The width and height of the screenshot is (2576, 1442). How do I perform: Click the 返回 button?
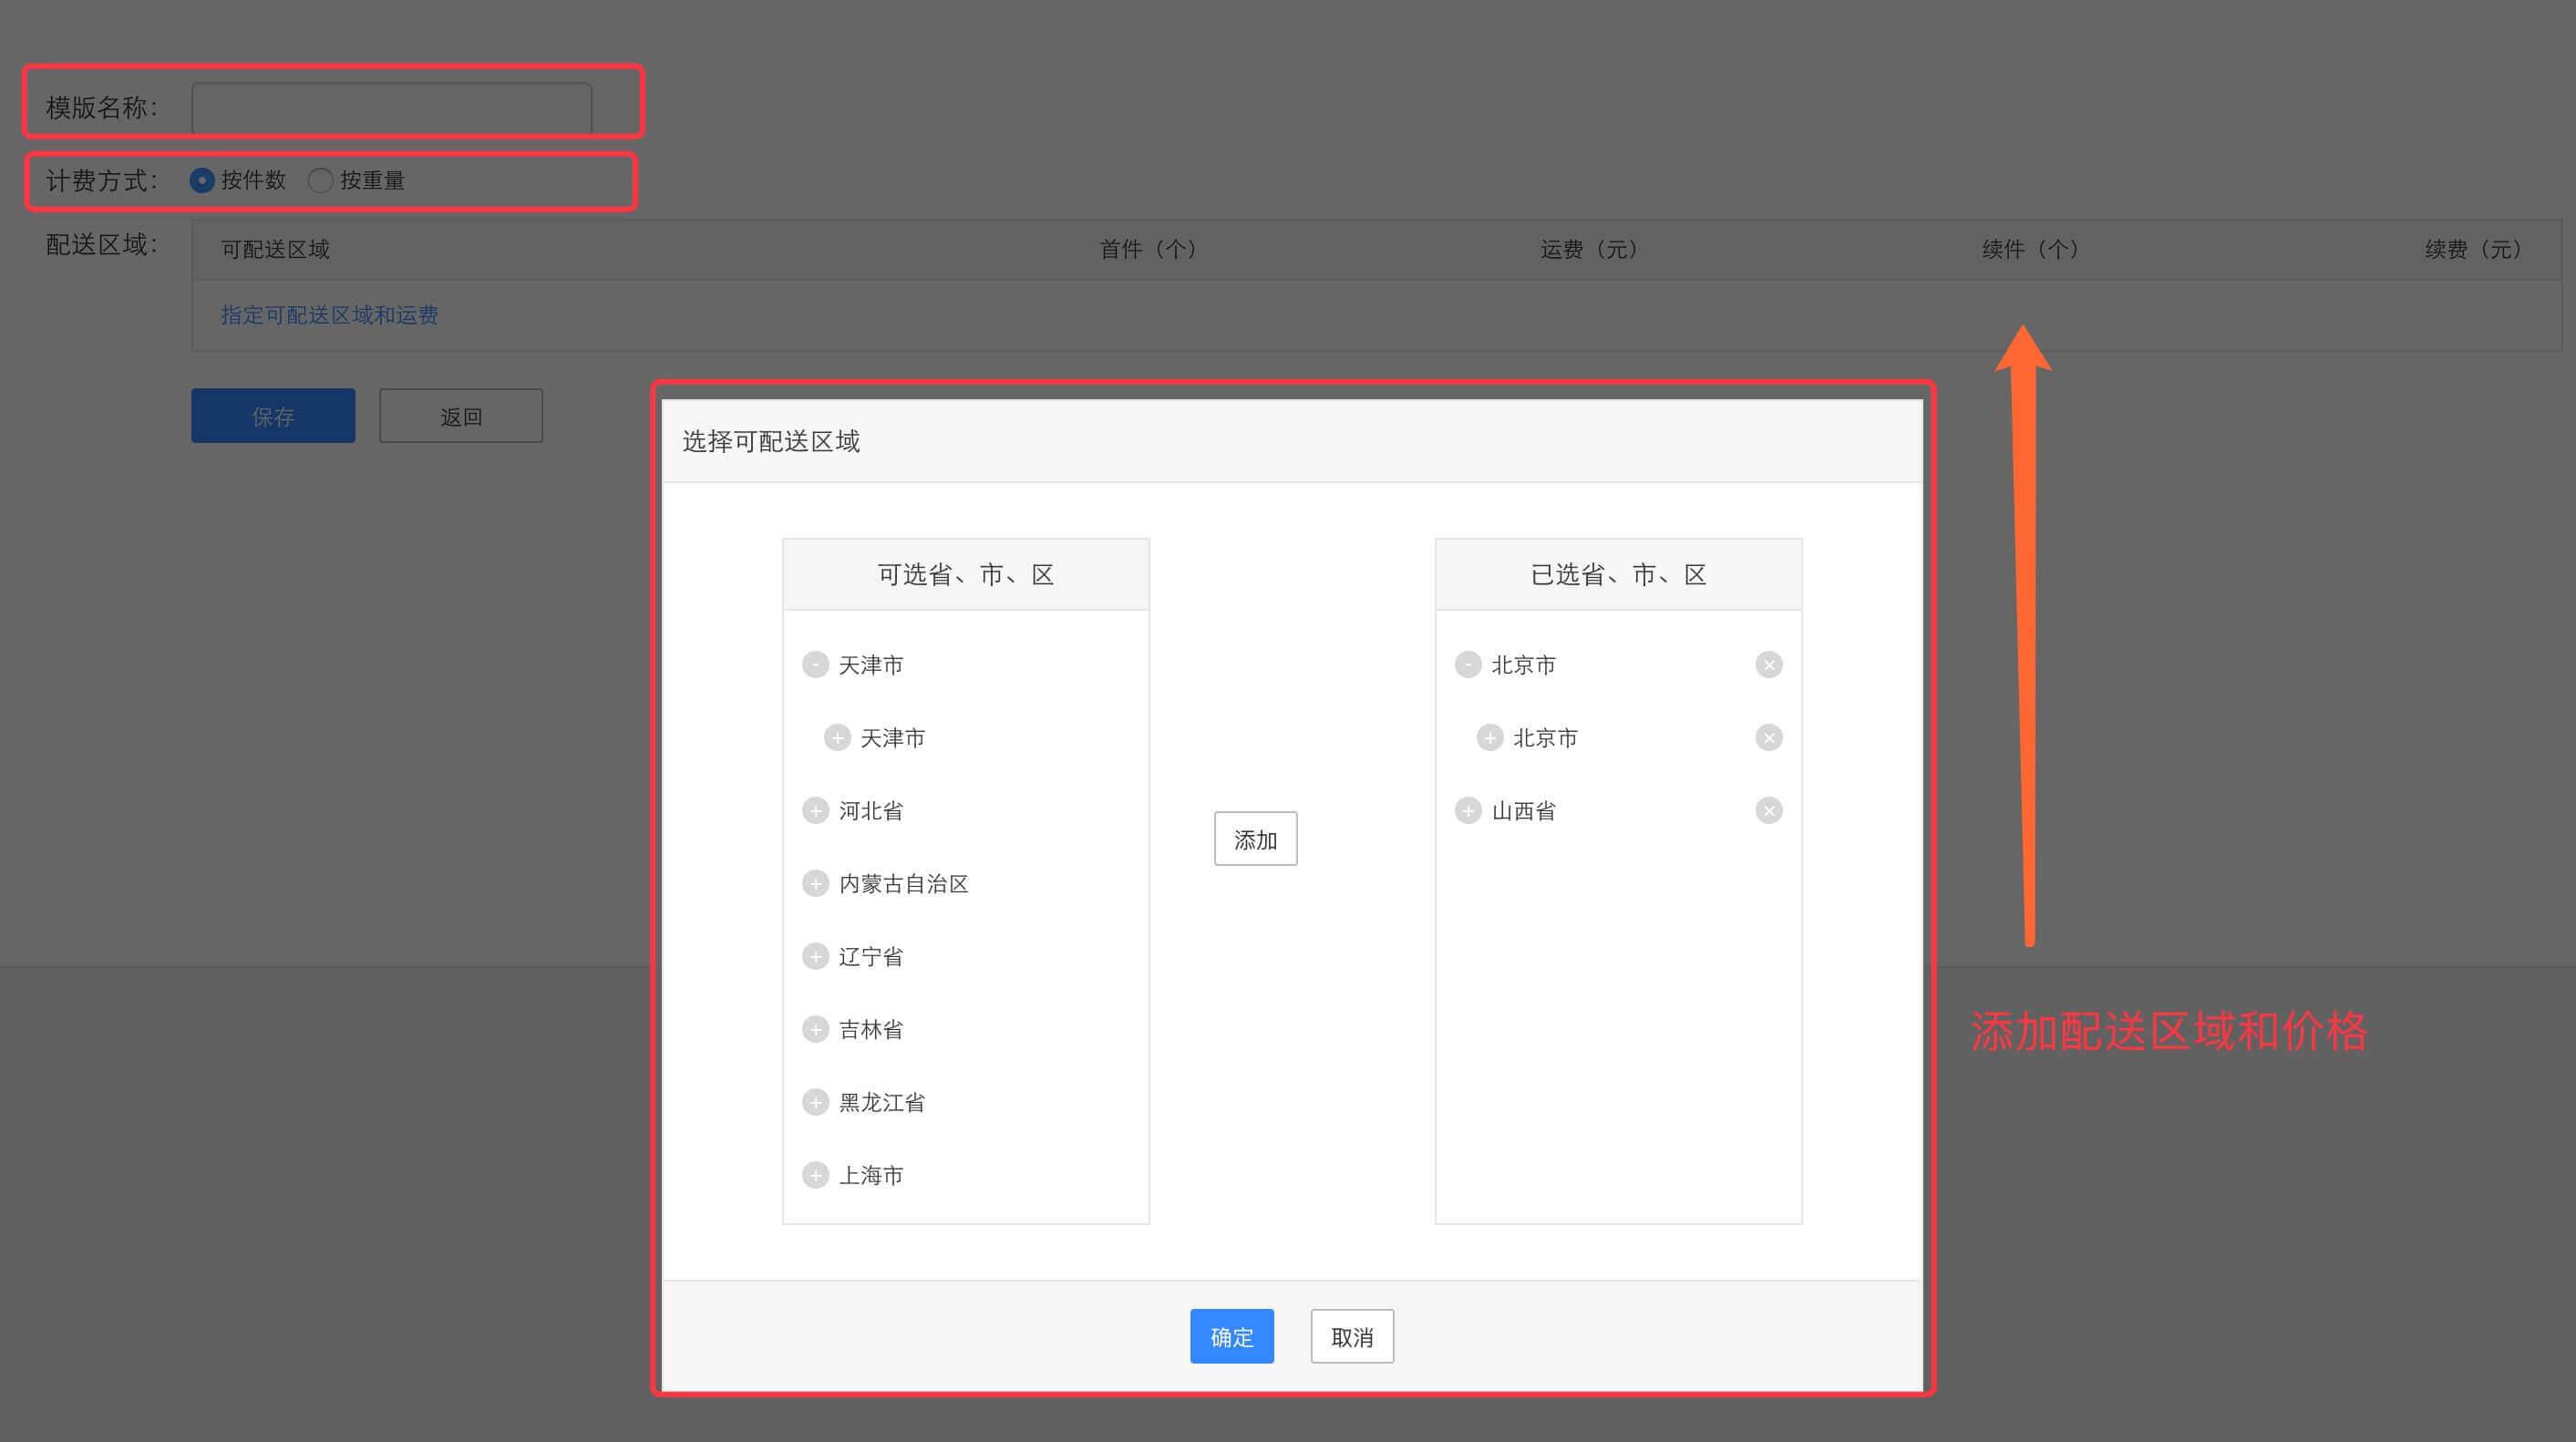coord(461,416)
